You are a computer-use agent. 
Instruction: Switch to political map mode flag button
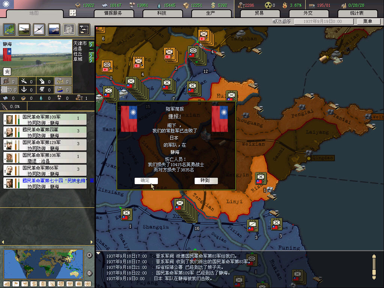(16, 284)
